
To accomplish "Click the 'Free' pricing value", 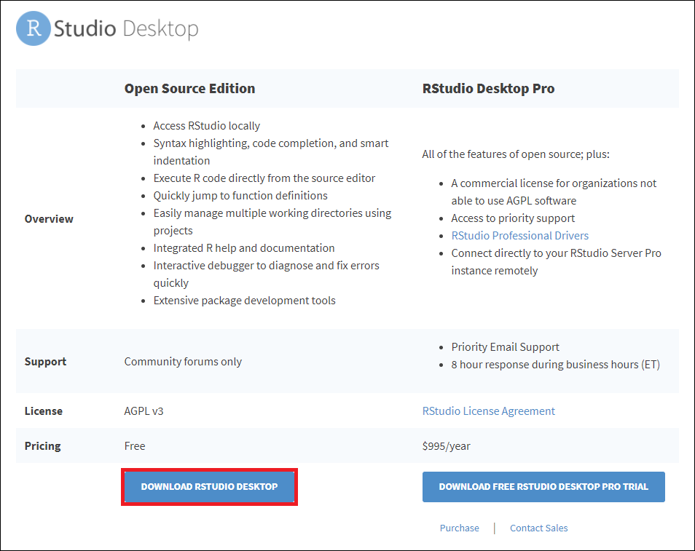I will 135,446.
